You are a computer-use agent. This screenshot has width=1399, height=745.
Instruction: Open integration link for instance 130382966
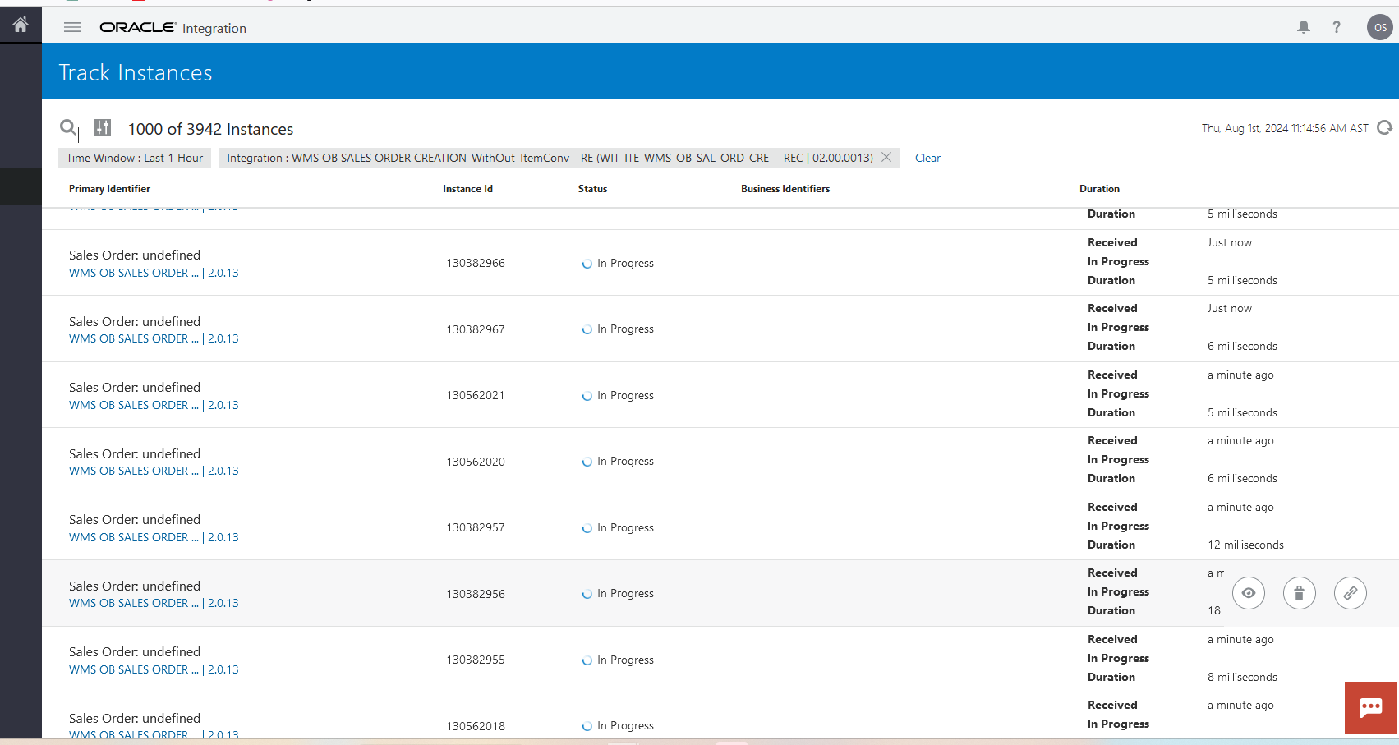133,273
